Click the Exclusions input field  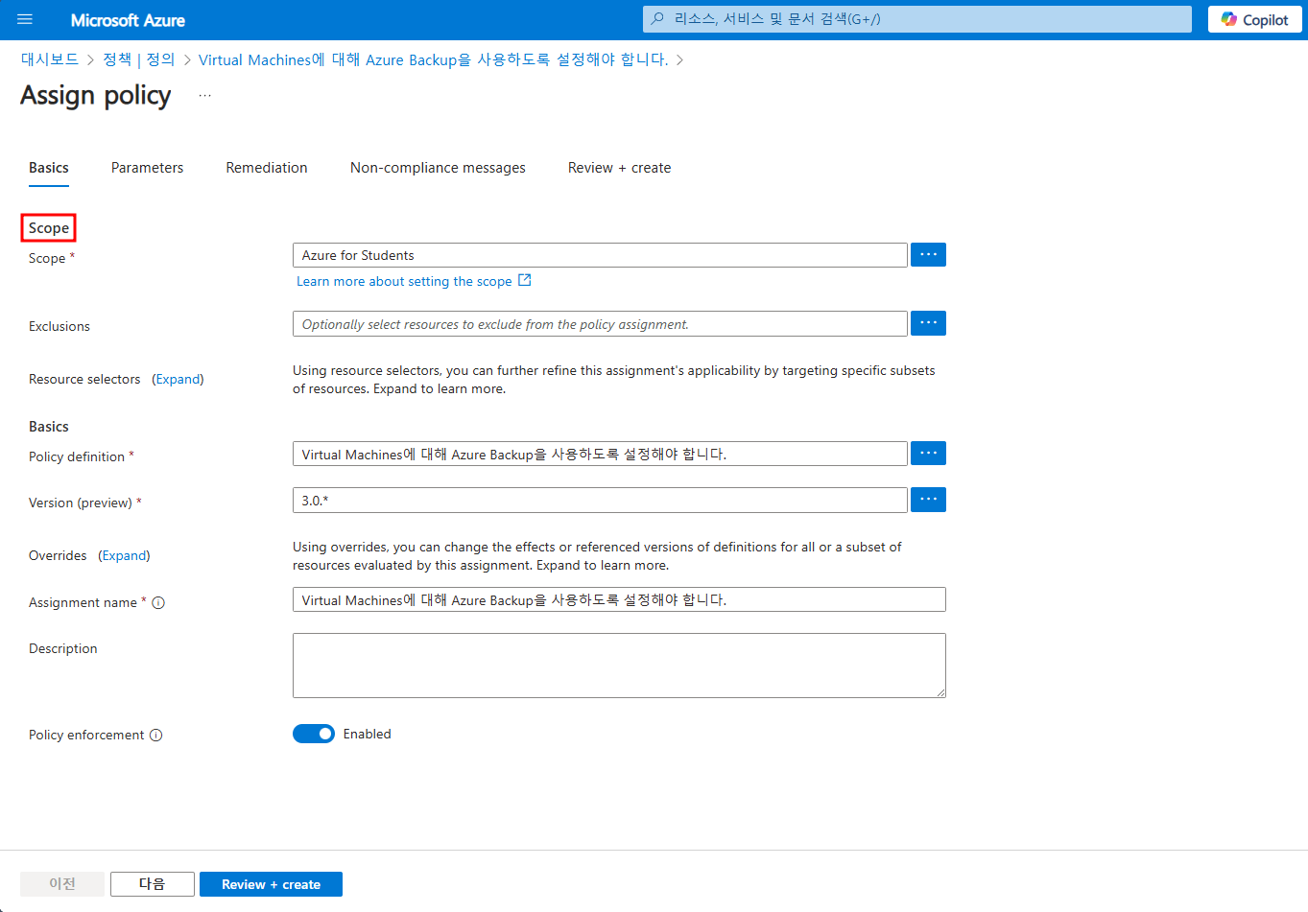tap(600, 324)
